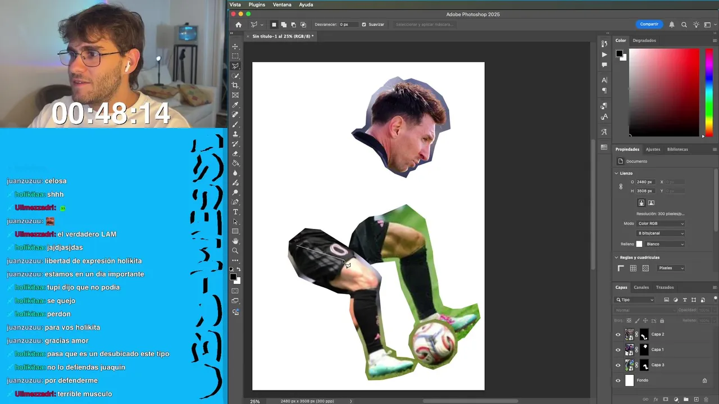Switch to the Canales tab
Viewport: 719px width, 404px height.
641,287
